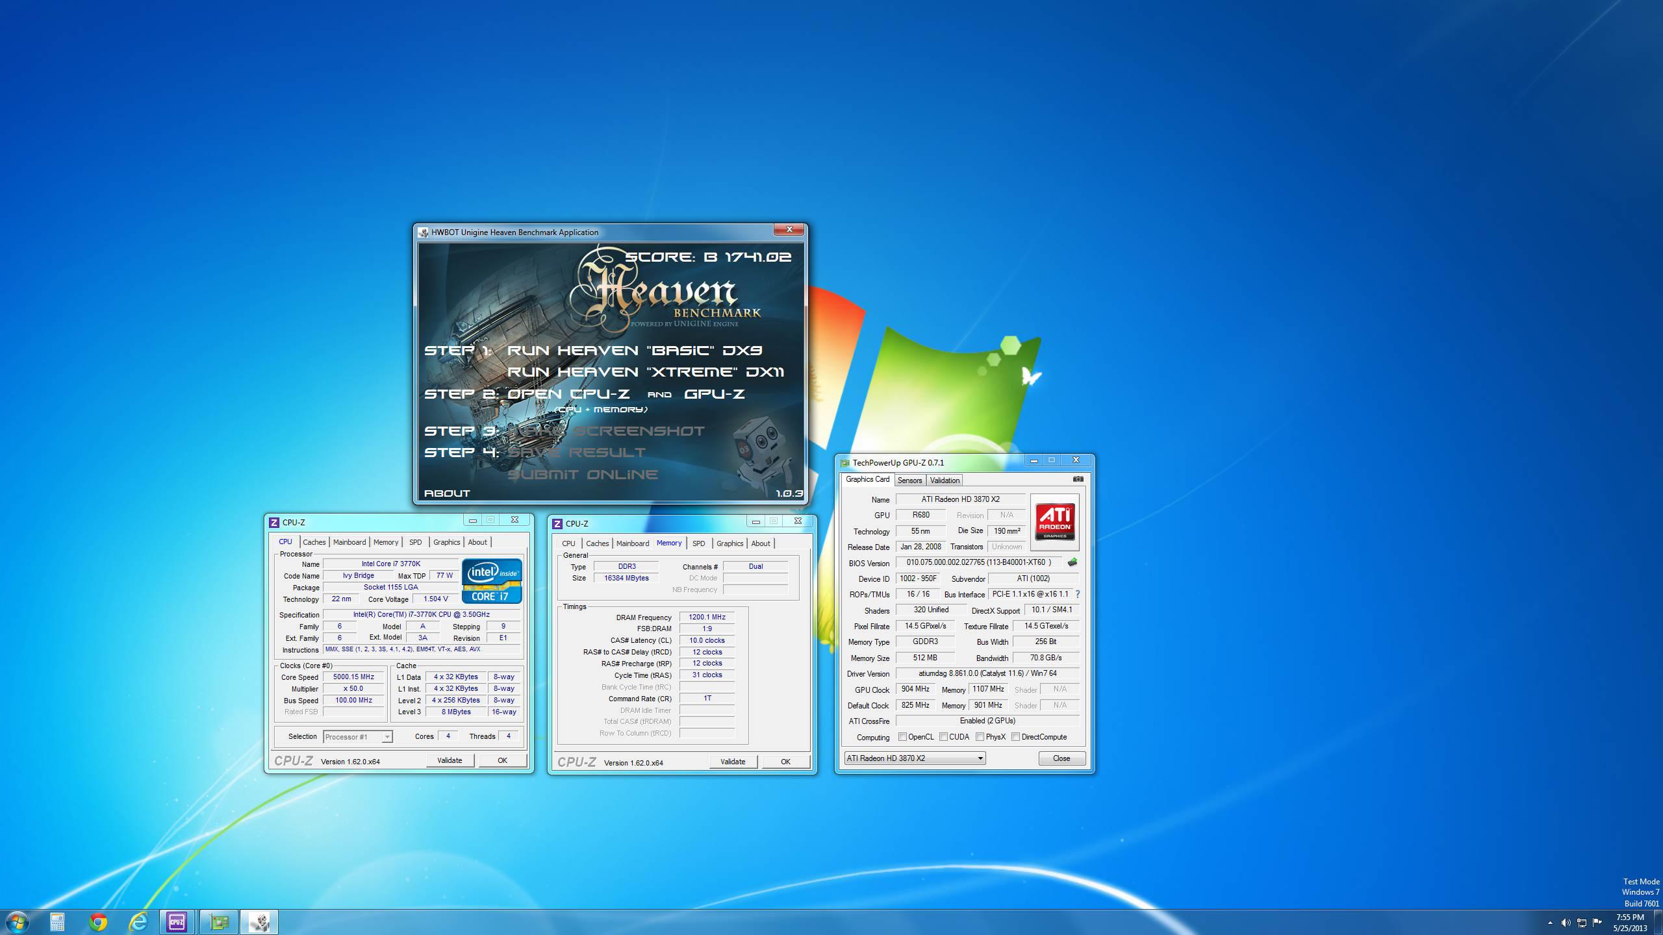This screenshot has height=935, width=1663.
Task: Enable the OpenCL checkbox in GPU-Z
Action: pos(902,737)
